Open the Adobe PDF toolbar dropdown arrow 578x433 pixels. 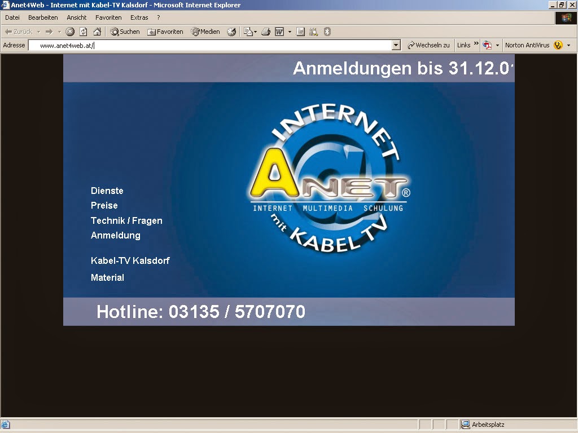(x=497, y=45)
